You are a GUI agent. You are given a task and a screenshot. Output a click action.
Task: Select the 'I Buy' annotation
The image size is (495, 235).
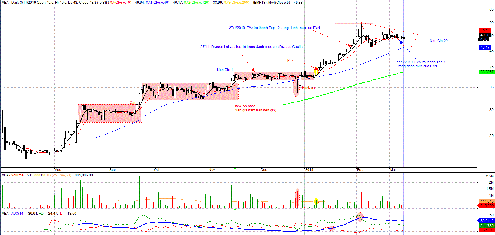click(x=289, y=61)
